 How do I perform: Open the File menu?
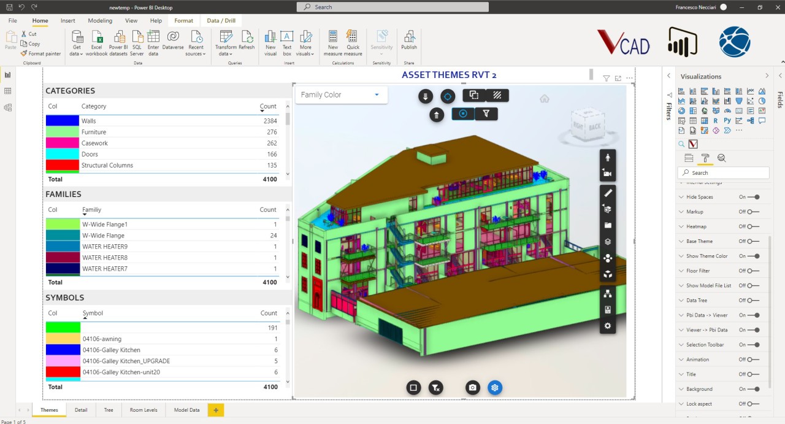12,21
